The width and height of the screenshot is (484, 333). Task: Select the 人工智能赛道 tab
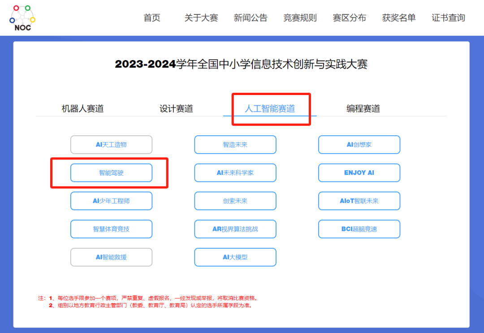point(270,108)
